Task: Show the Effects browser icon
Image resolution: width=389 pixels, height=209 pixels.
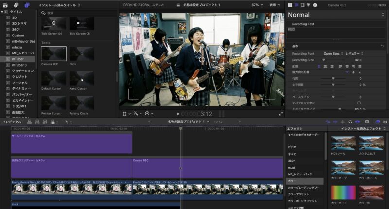Action: pos(378,122)
